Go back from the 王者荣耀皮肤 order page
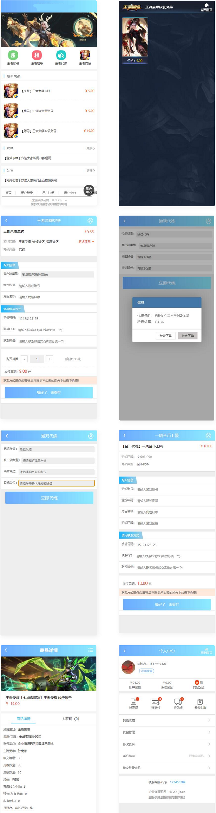Viewport: 216px width, 813px height. point(6,220)
